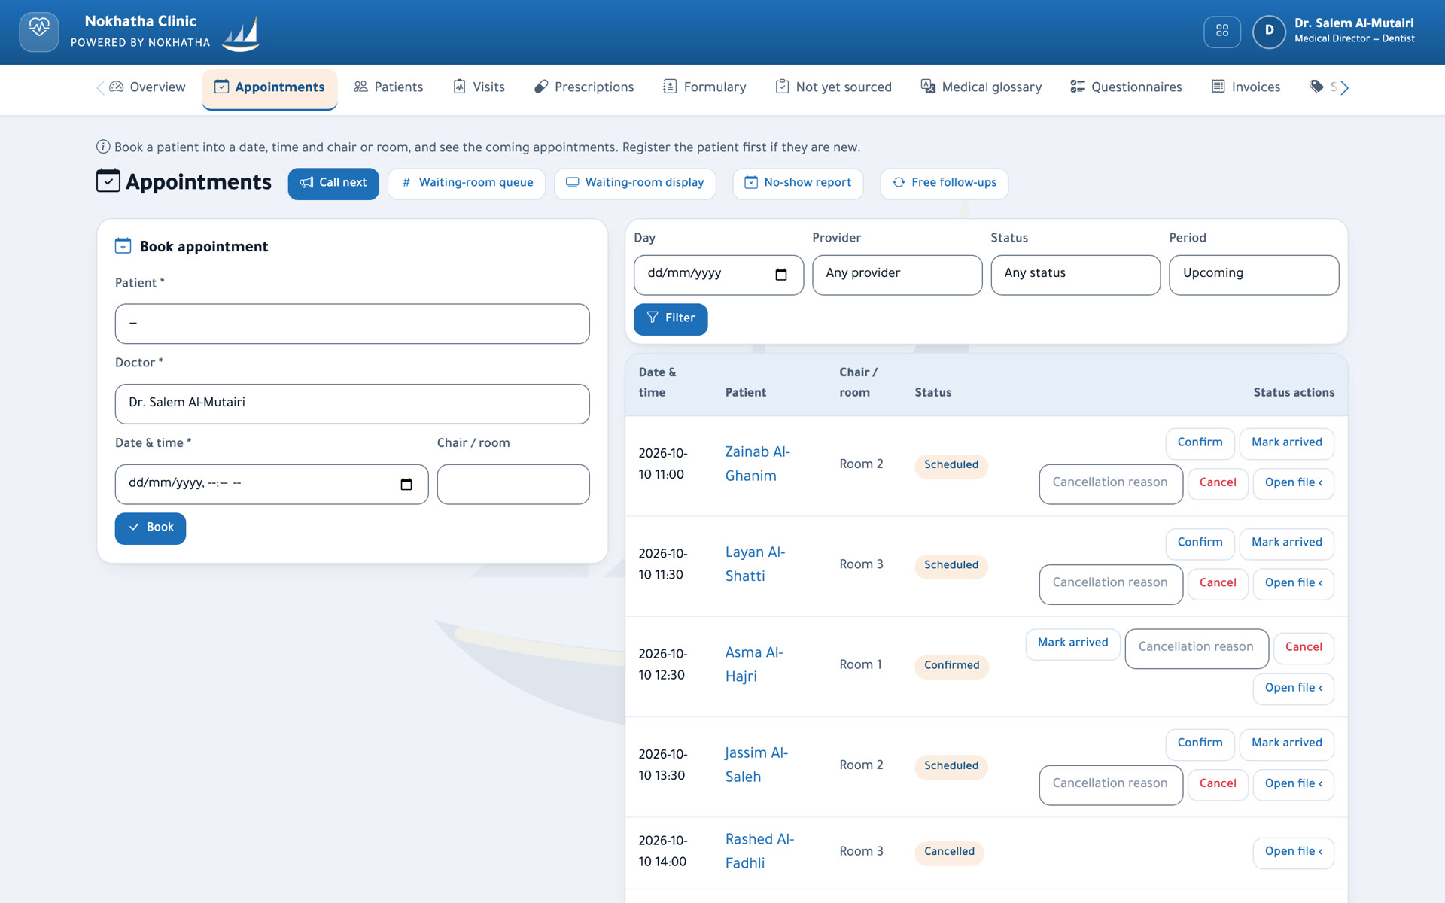Open the Waiting-room display
Screen dimensions: 1445x903
pyautogui.click(x=635, y=184)
